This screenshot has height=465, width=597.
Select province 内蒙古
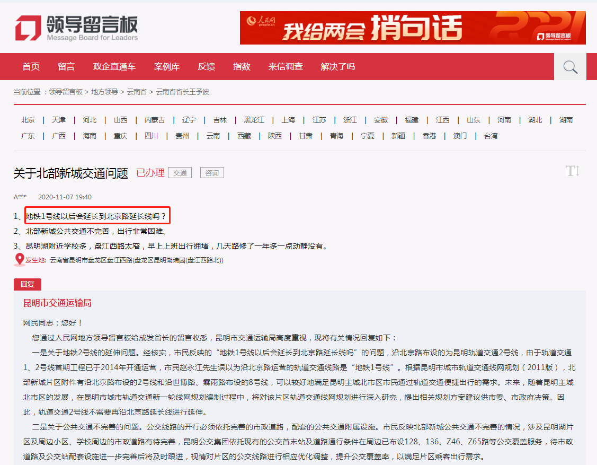[155, 120]
